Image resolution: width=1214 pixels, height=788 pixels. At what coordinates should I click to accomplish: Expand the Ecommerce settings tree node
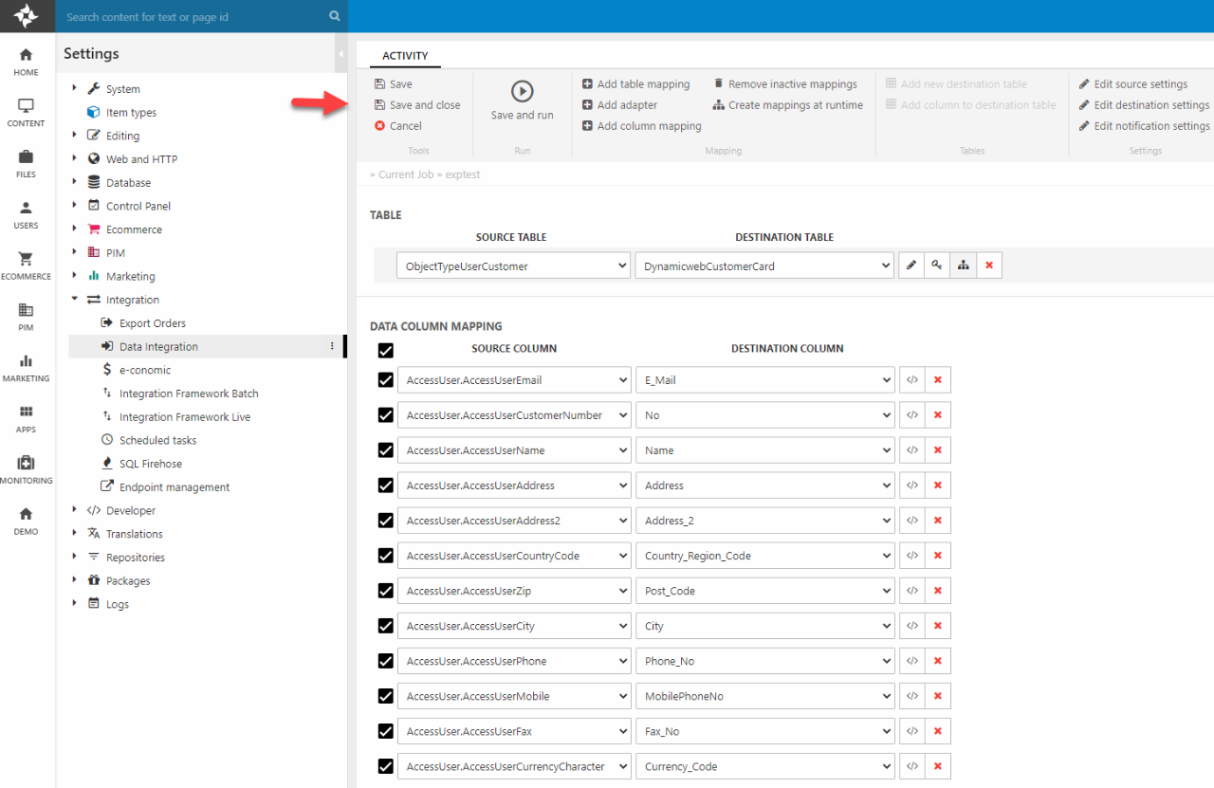point(75,229)
